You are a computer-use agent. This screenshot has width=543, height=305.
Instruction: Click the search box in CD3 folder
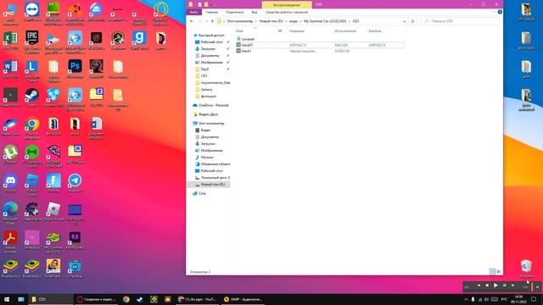(460, 21)
